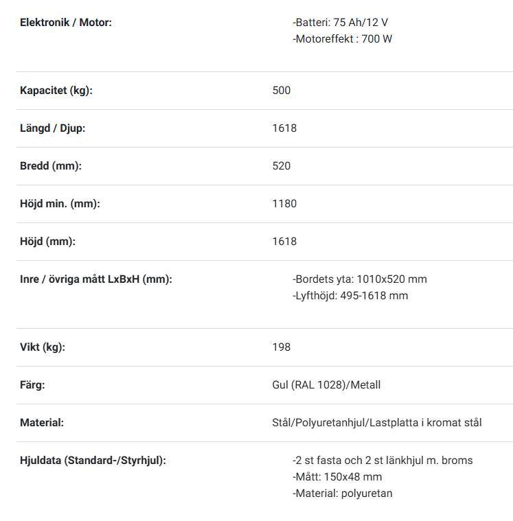Select the Bordets yta 1010x520 mm text
This screenshot has height=521, width=513.
tap(360, 279)
